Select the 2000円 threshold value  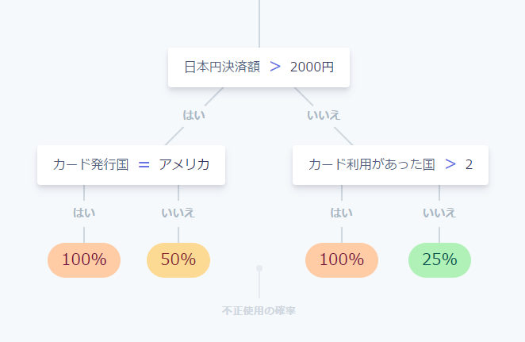point(312,67)
